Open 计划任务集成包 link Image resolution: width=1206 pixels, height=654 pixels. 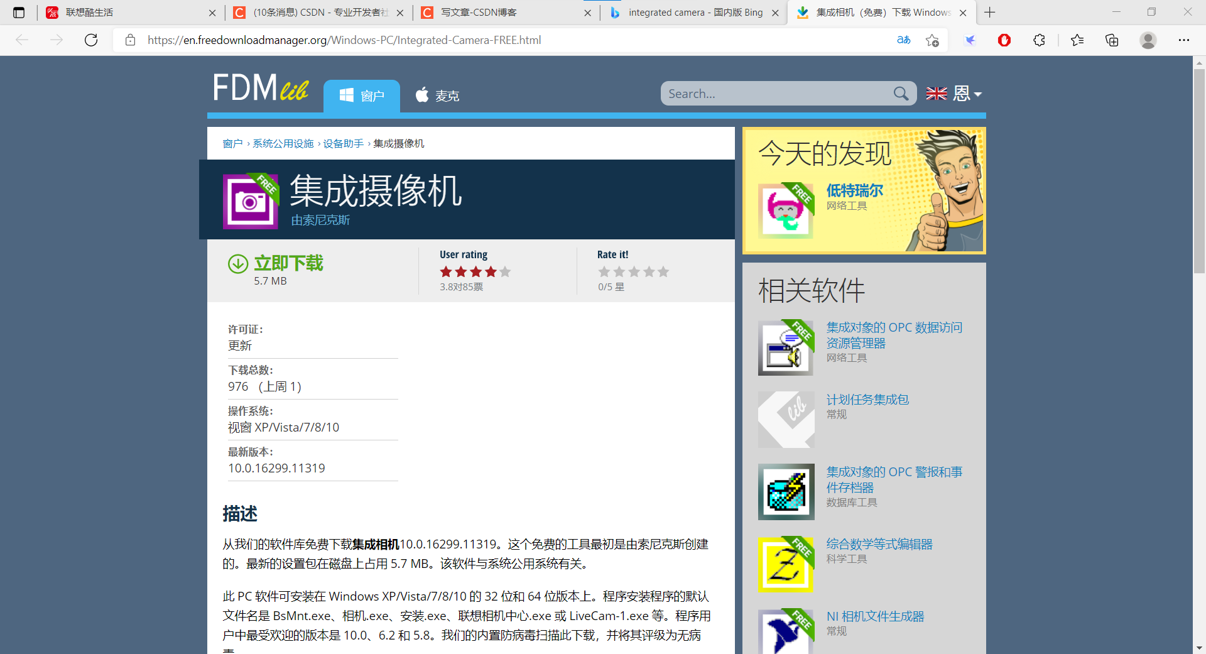867,400
